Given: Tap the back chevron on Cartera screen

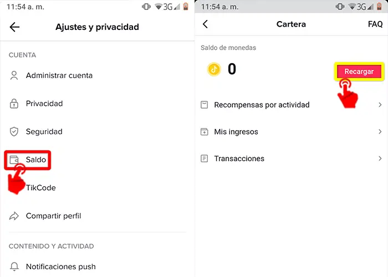Looking at the screenshot, I should tap(206, 24).
